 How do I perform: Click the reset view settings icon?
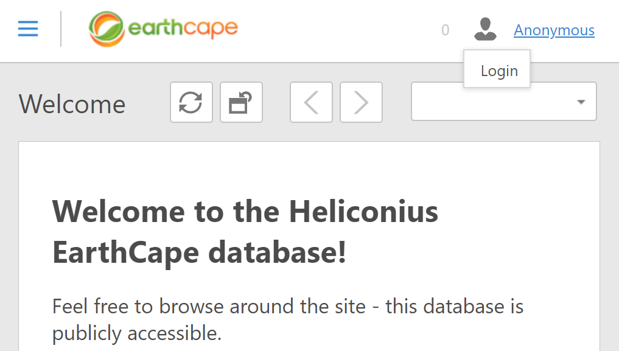coord(241,102)
